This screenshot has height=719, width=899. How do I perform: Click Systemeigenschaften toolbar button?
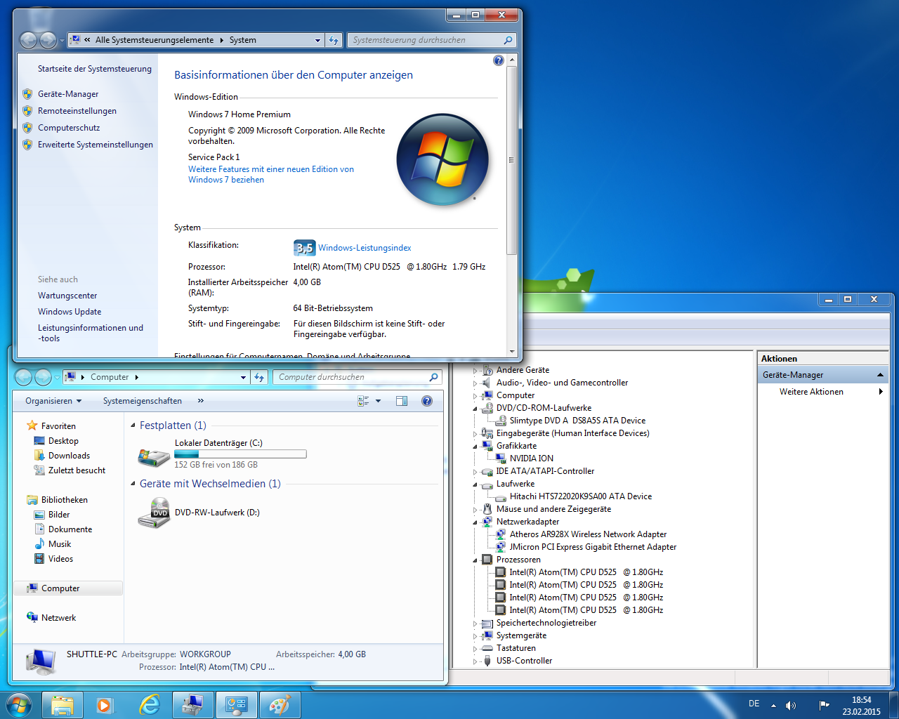point(143,401)
